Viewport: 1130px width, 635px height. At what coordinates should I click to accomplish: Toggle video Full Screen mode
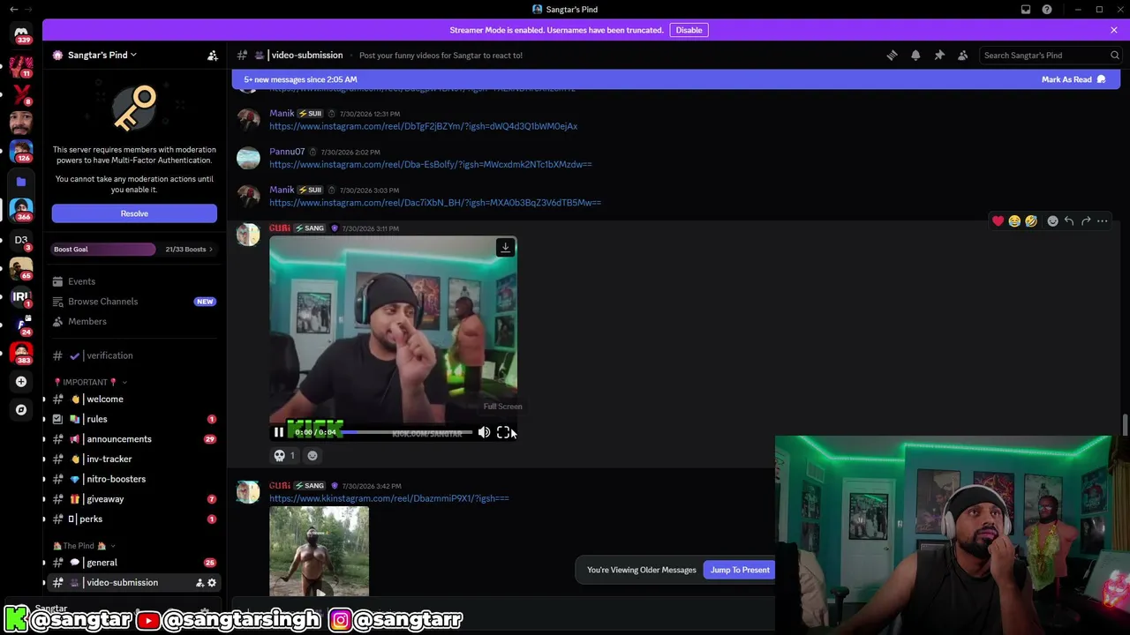[503, 432]
